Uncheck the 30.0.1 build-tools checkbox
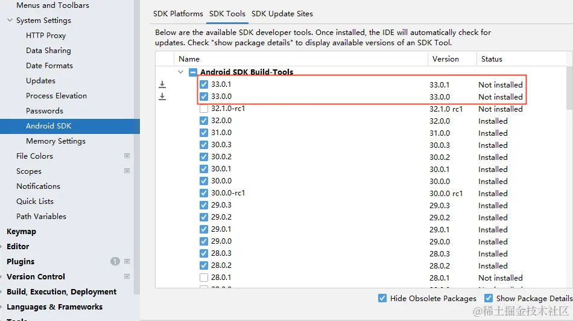This screenshot has height=321, width=573. tap(204, 169)
